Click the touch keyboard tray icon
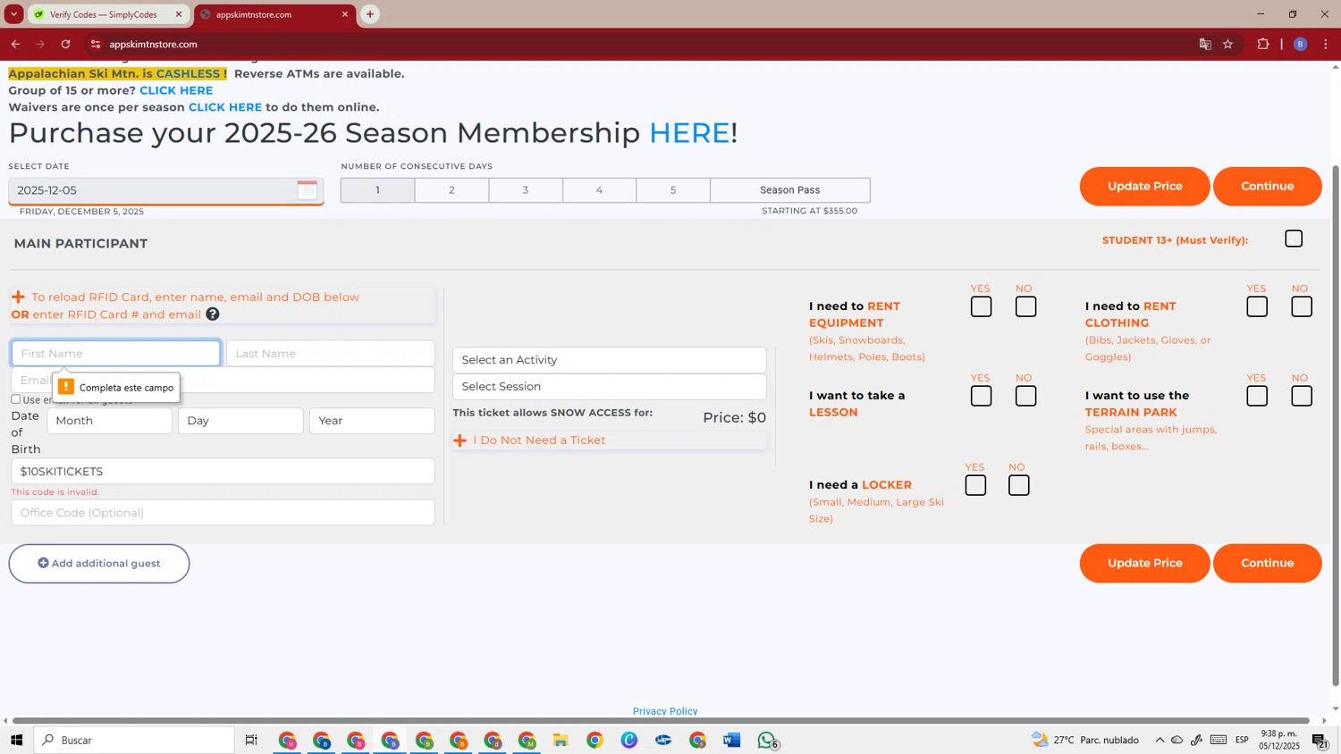The width and height of the screenshot is (1341, 754). (x=1219, y=740)
